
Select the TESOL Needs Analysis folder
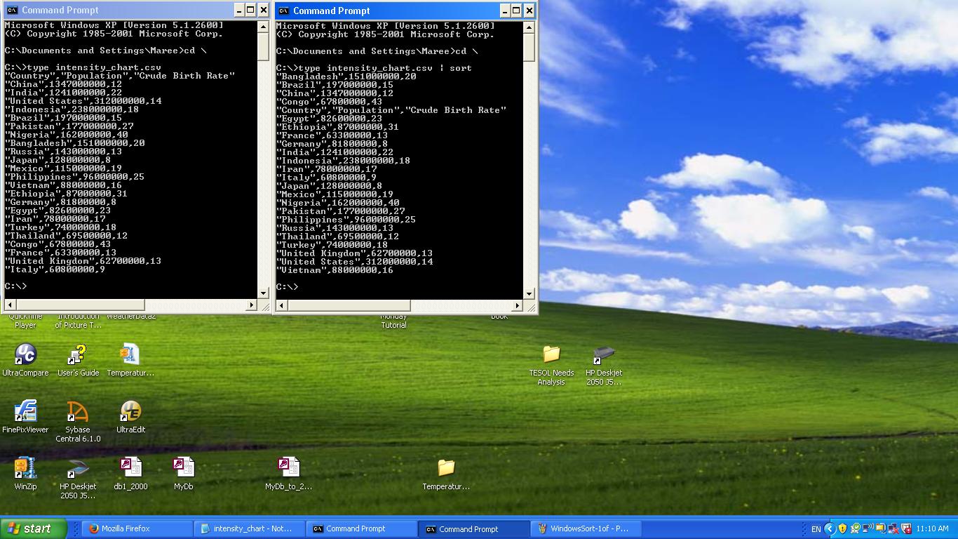click(x=551, y=355)
